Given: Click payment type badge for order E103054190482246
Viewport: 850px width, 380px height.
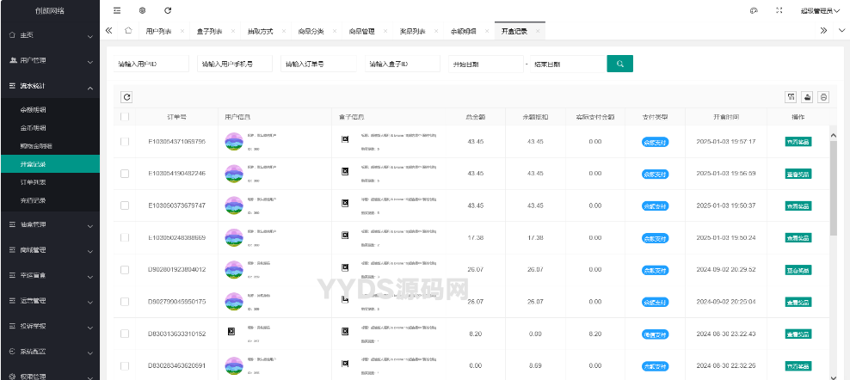Looking at the screenshot, I should 655,174.
